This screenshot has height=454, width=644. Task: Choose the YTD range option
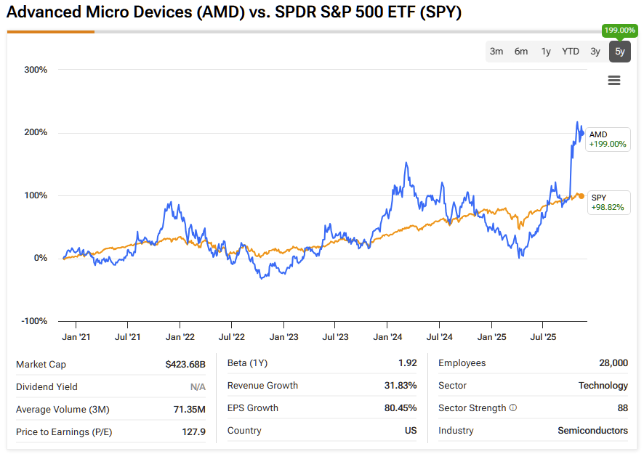coord(571,52)
